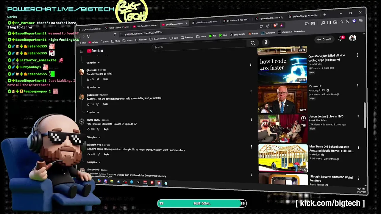Click the Telegram icon in taskbar
This screenshot has width=381, height=214.
tap(132, 182)
